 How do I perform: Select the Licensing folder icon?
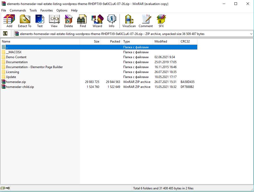click(x=4, y=72)
